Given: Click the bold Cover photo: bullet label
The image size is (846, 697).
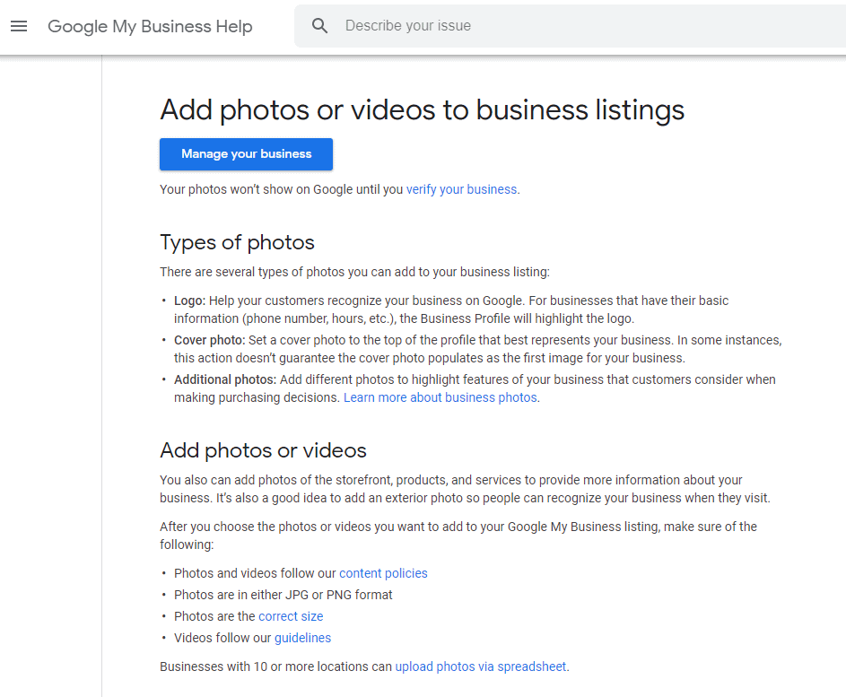Looking at the screenshot, I should [x=209, y=340].
